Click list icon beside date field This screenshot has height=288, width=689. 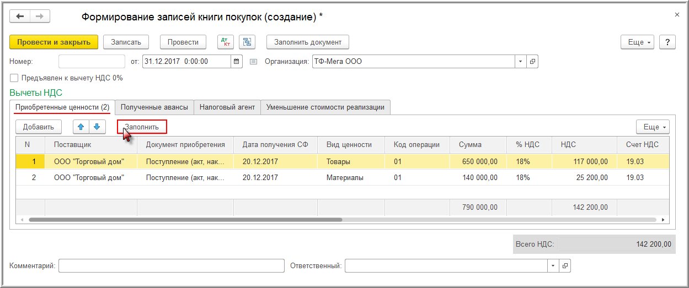click(x=254, y=61)
